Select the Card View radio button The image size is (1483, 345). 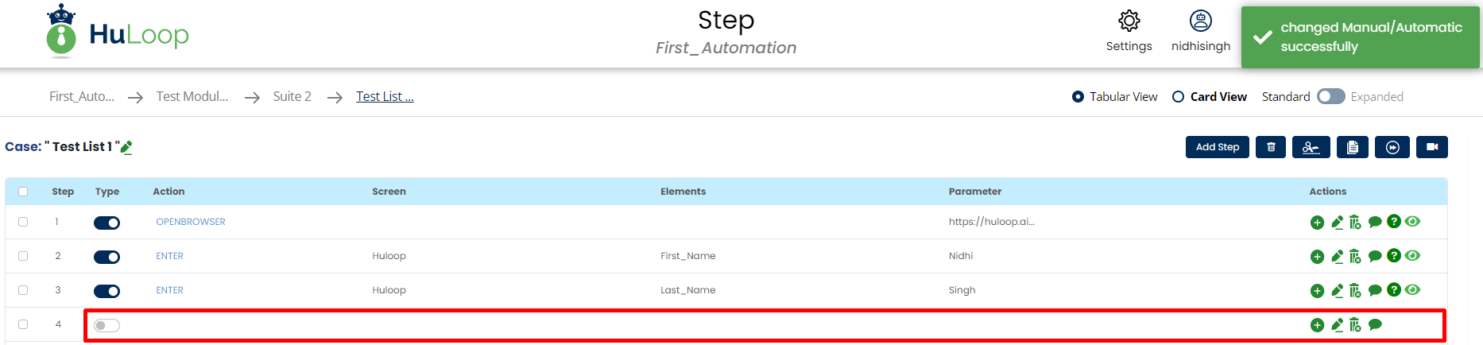pyautogui.click(x=1179, y=97)
